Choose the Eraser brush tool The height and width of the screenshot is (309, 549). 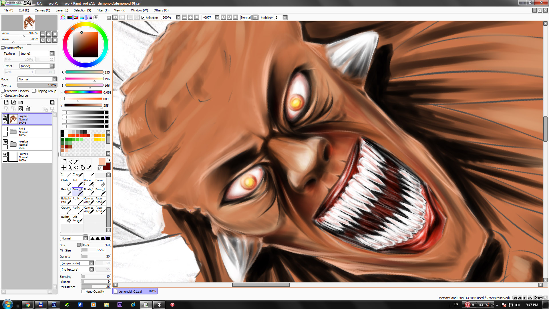click(100, 183)
